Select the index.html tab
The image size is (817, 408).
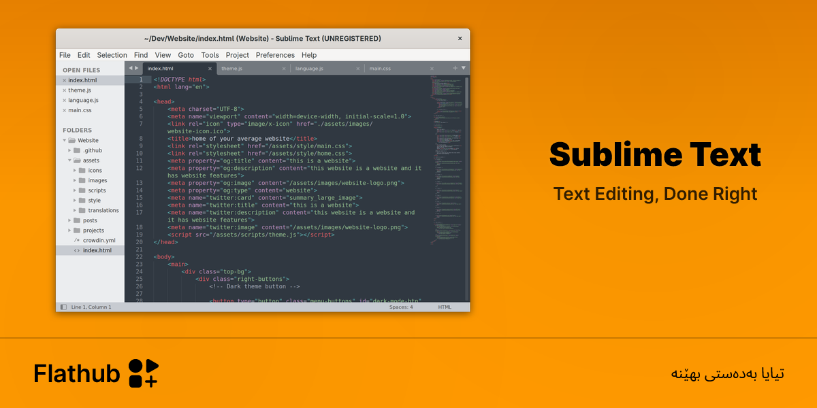coord(179,69)
